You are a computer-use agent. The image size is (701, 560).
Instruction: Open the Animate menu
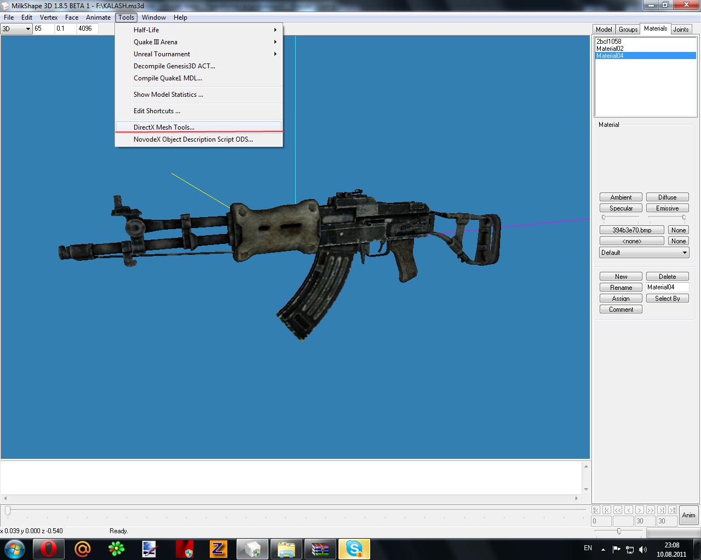(x=98, y=17)
